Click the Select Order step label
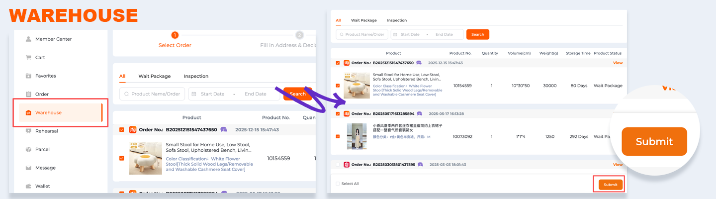Screen dimensions: 716x199 point(175,45)
